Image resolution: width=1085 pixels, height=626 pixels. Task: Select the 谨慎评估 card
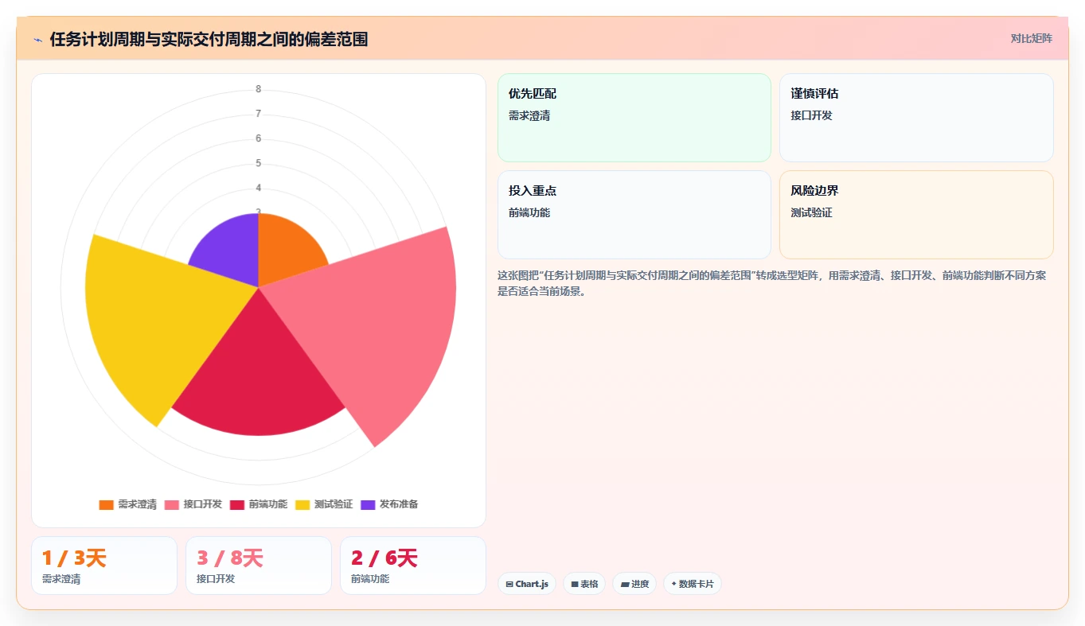point(916,118)
